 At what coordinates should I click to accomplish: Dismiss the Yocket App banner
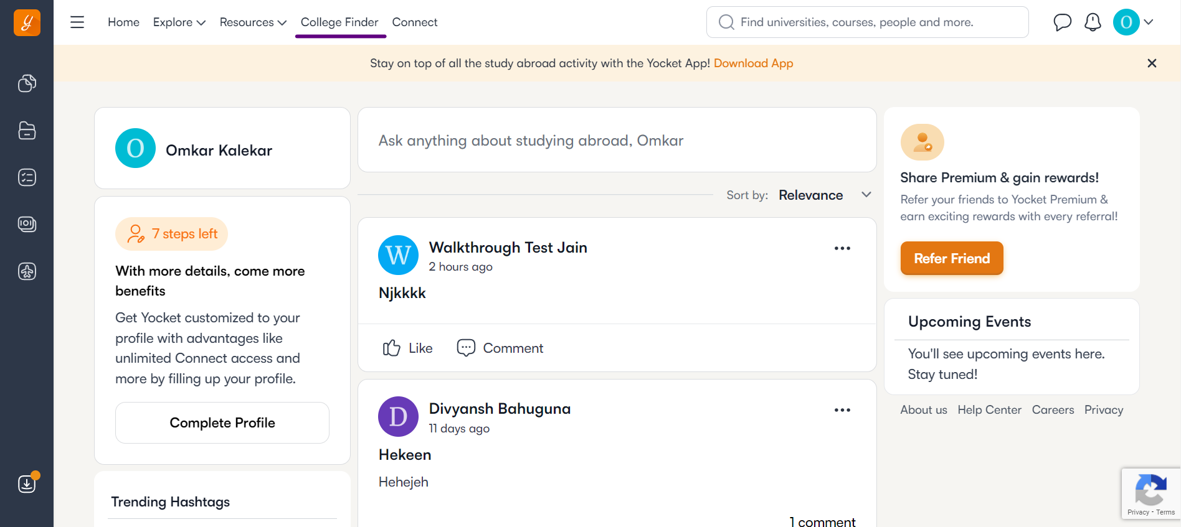[1152, 63]
